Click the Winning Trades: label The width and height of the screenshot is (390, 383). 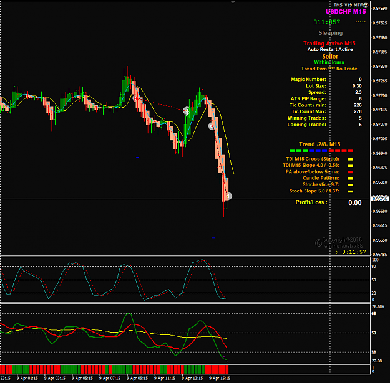(306, 118)
